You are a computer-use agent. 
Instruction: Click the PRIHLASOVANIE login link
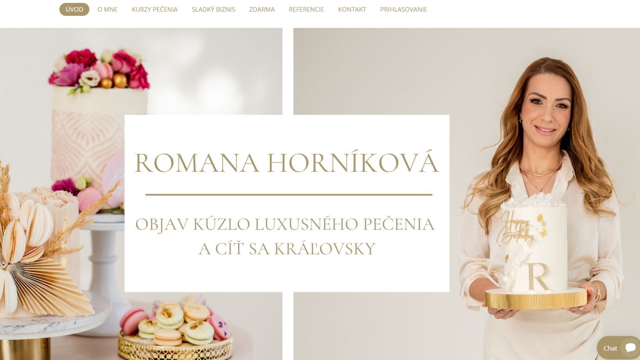coord(404,9)
